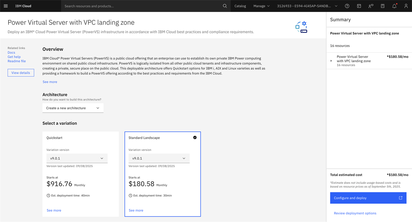Click the Configure and deploy button
The height and width of the screenshot is (222, 412).
[368, 198]
